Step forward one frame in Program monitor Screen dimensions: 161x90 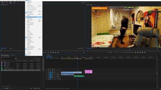coord(130,52)
